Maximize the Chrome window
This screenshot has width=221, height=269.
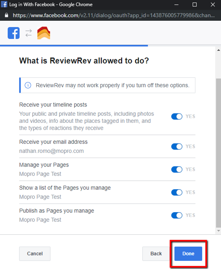tap(194, 4)
